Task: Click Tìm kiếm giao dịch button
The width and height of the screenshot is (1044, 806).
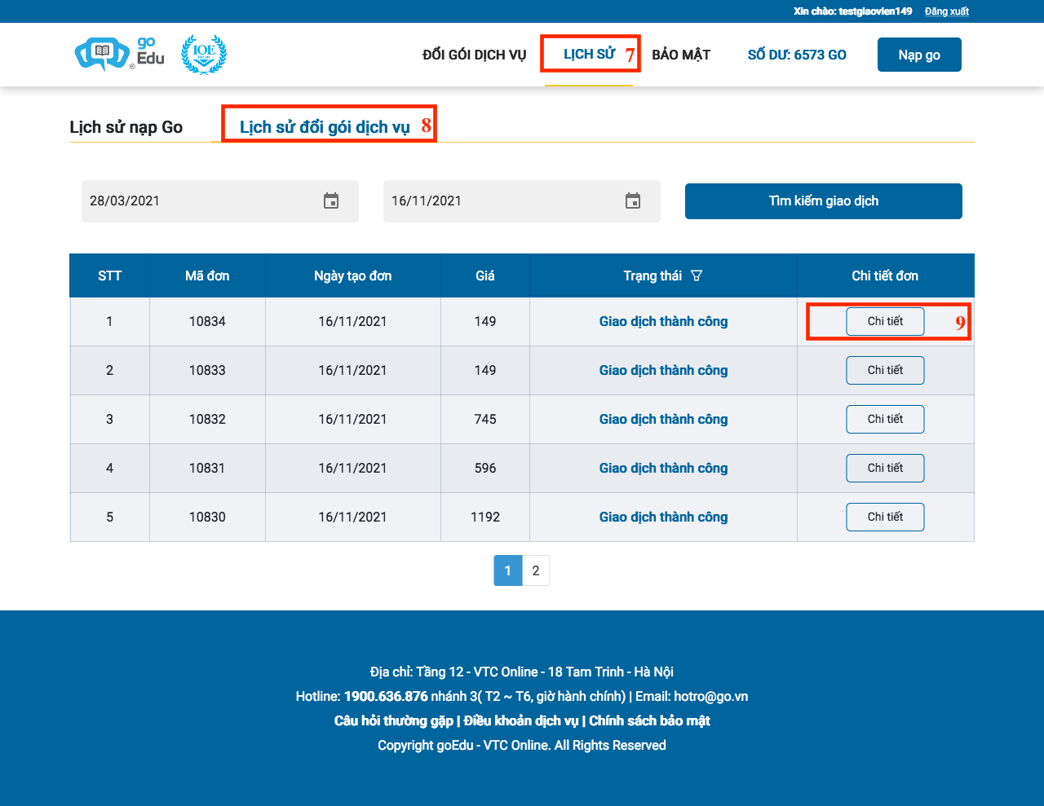Action: click(x=823, y=201)
